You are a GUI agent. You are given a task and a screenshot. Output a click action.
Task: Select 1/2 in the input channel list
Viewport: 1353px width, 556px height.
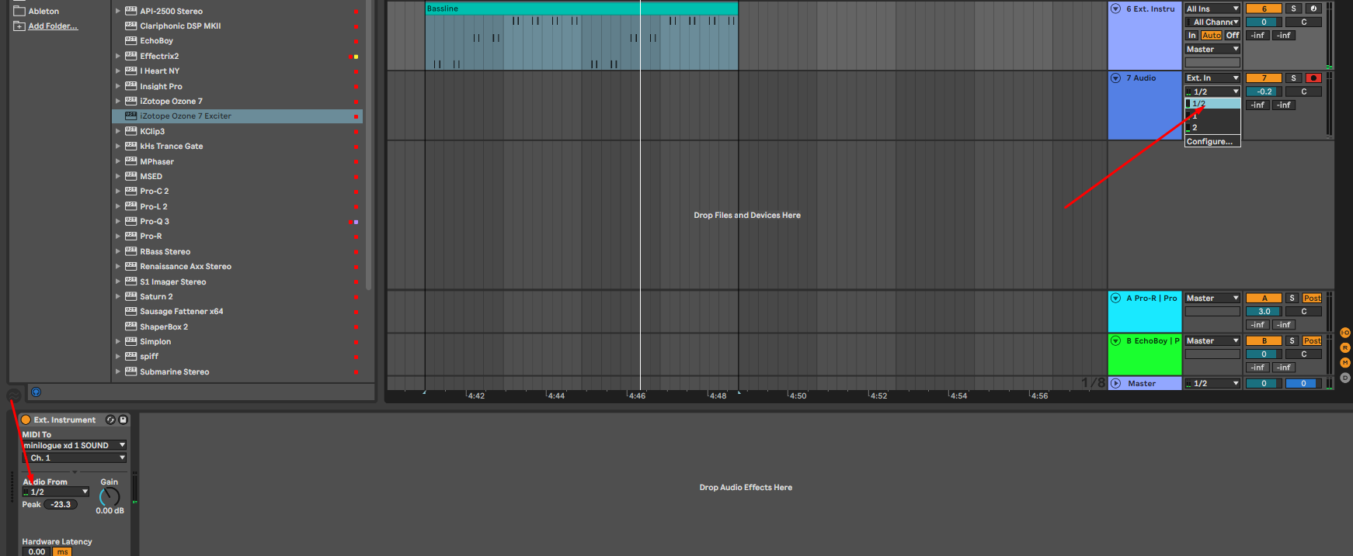tap(1212, 104)
